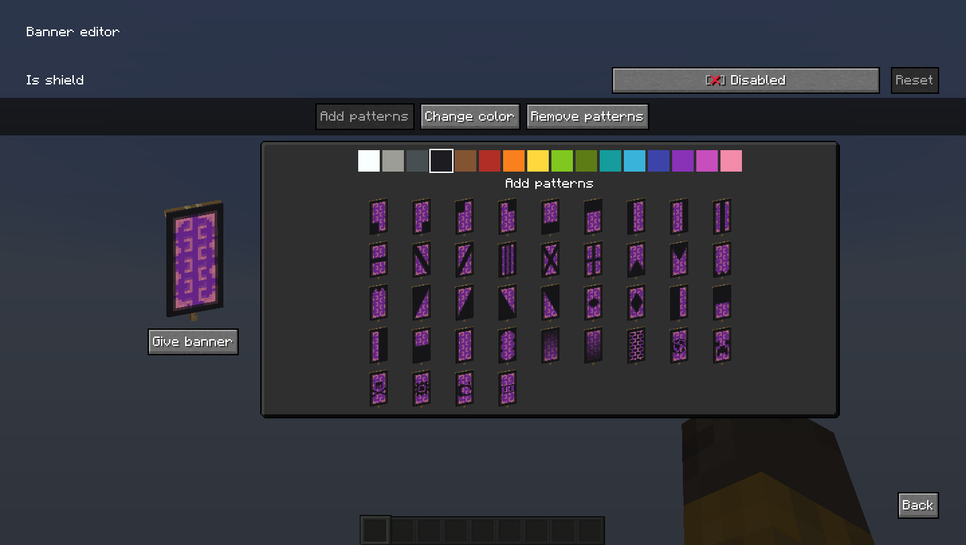The width and height of the screenshot is (966, 545).
Task: Add the backslash diagonal stripe pattern
Action: tap(421, 259)
